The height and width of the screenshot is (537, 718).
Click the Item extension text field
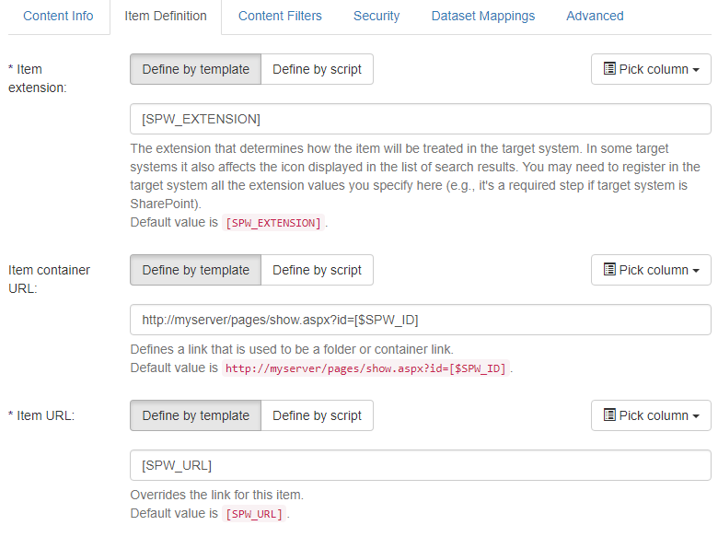[x=420, y=119]
